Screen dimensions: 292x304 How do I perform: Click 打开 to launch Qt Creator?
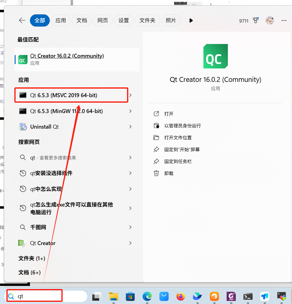click(169, 114)
